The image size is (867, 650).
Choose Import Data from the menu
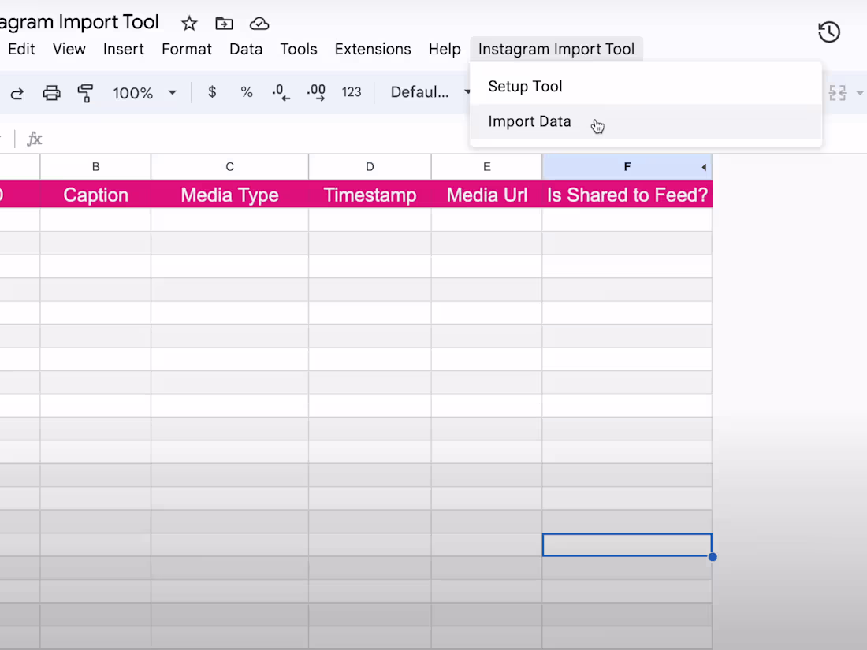530,121
